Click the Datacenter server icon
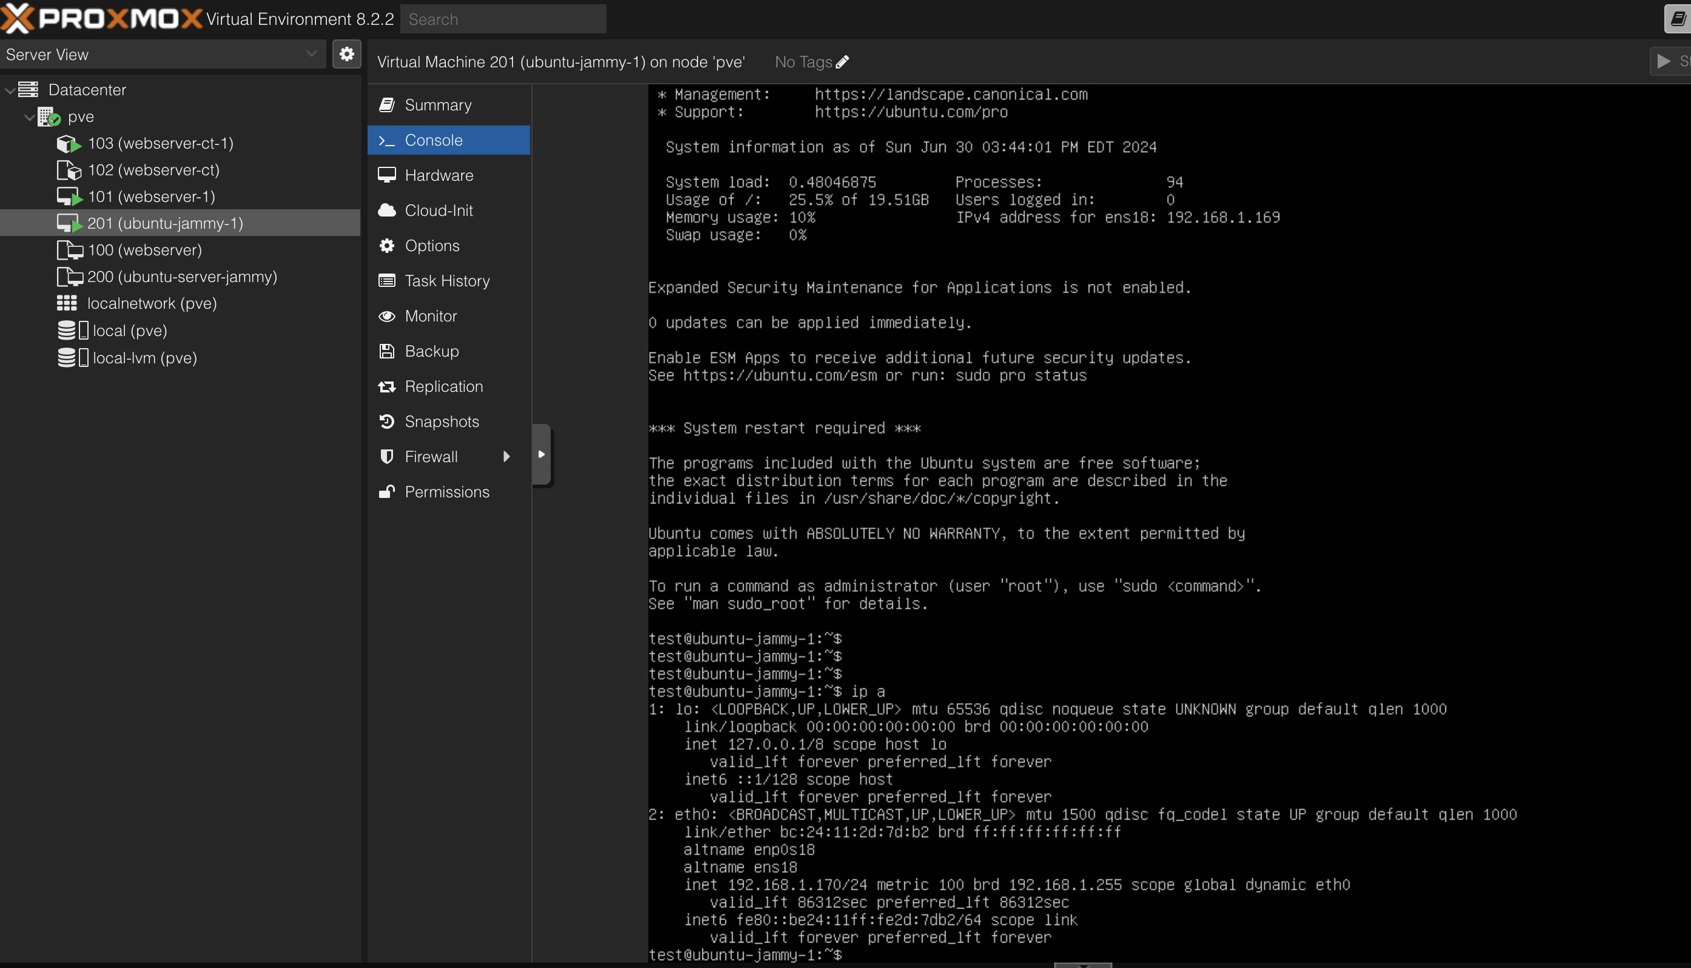Screen dimensions: 1691x968 [29, 89]
